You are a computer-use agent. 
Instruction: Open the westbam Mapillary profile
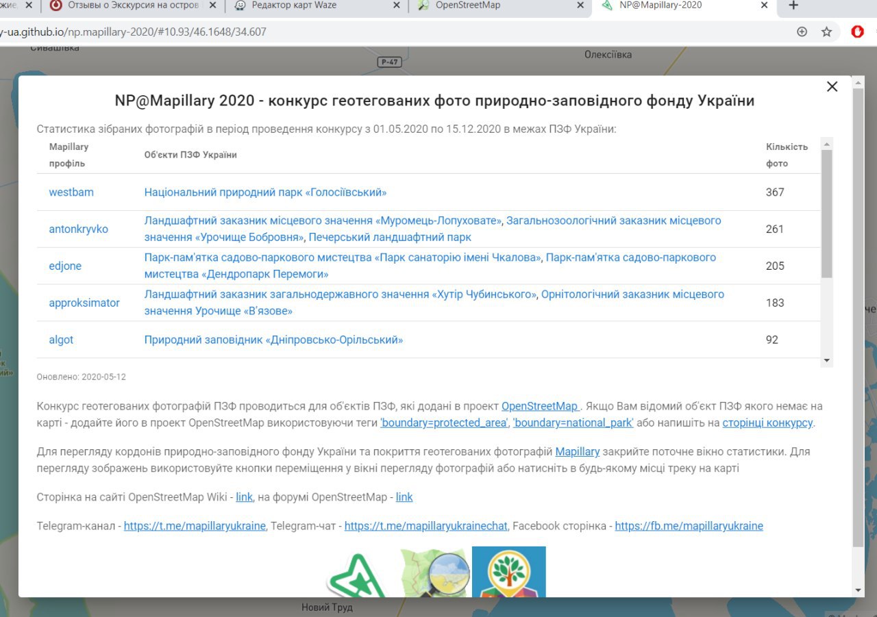tap(71, 192)
